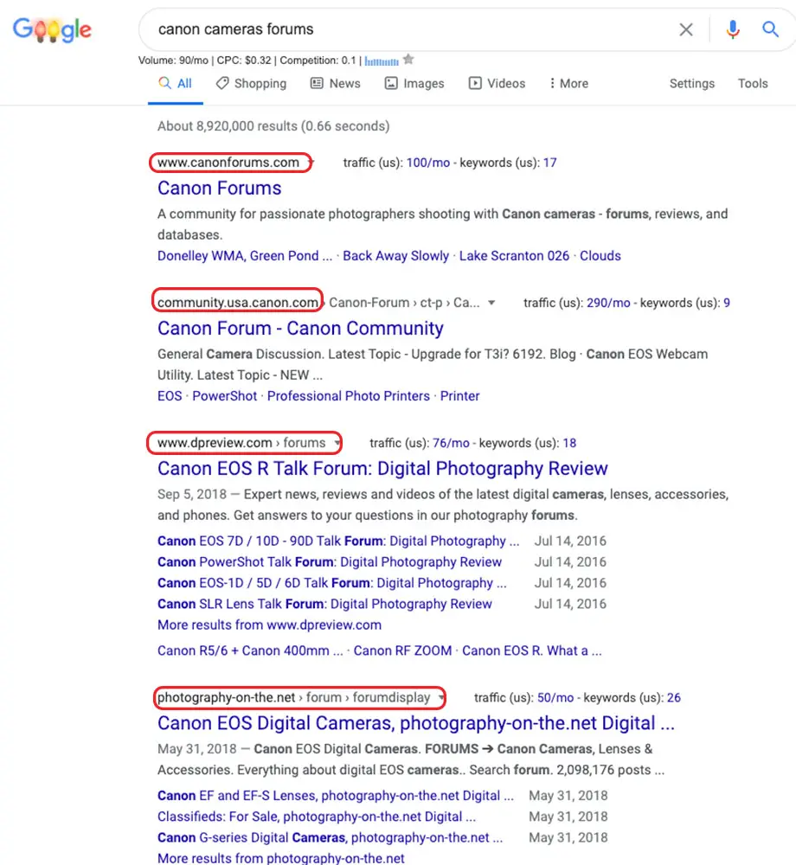796x865 pixels.
Task: Open the 'Printer' sitelink
Action: click(x=460, y=396)
